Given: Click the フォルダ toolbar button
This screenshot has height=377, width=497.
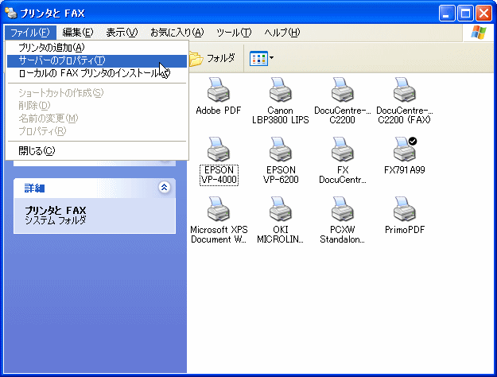Looking at the screenshot, I should 212,58.
